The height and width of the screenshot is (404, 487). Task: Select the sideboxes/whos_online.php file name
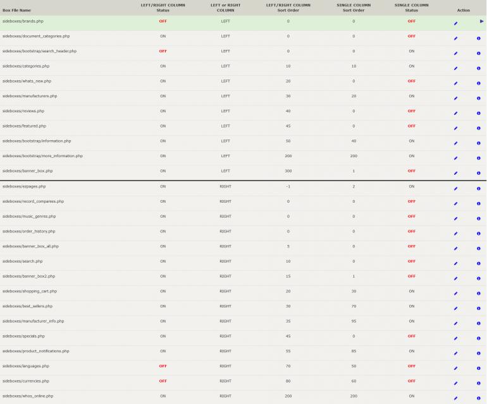click(28, 396)
